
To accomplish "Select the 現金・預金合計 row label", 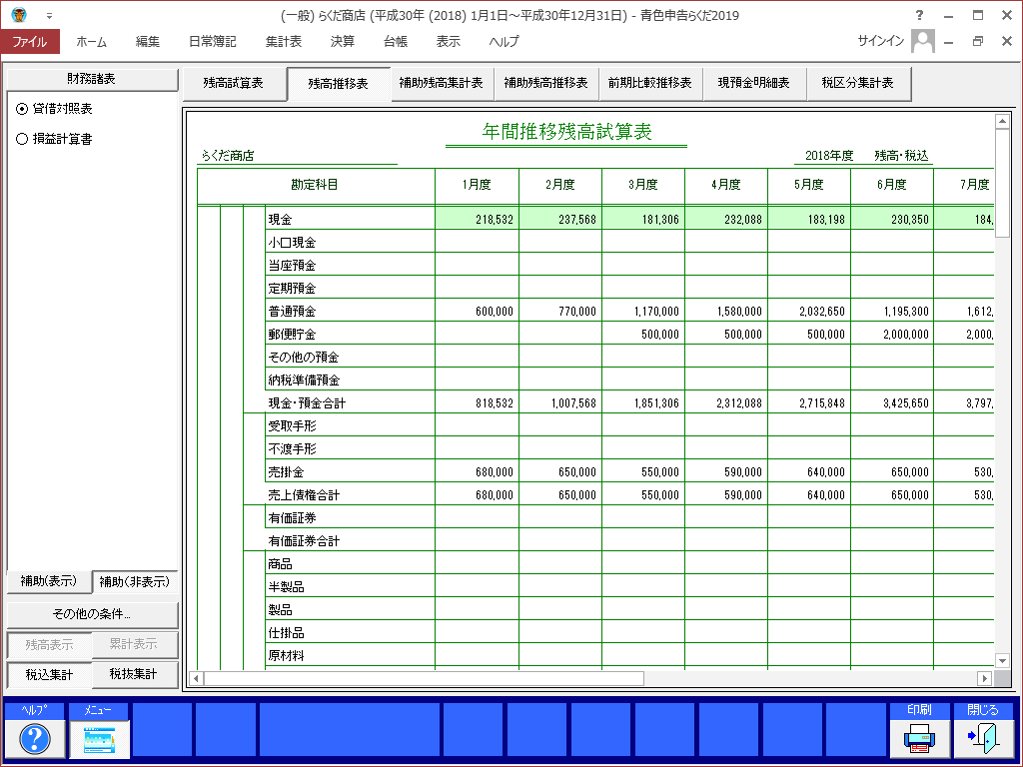I will (x=307, y=403).
